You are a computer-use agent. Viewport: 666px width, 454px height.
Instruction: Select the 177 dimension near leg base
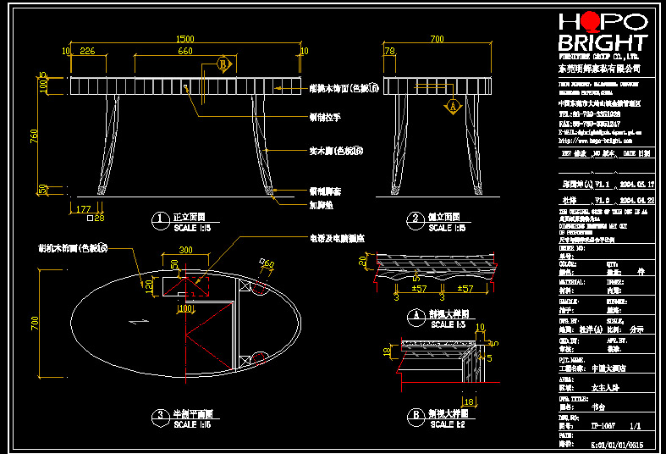(x=83, y=209)
